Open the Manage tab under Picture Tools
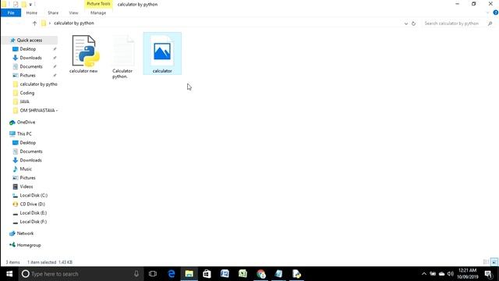The width and height of the screenshot is (499, 281). 98,12
